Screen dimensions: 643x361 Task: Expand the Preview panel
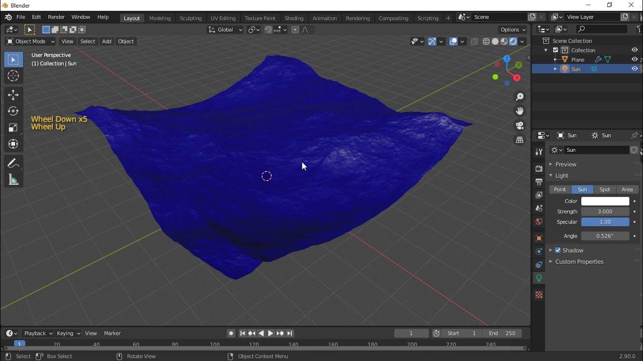point(566,164)
